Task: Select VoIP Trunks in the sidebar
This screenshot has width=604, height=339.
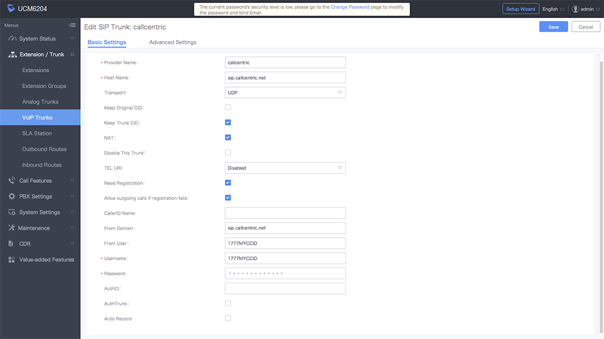Action: [40, 117]
